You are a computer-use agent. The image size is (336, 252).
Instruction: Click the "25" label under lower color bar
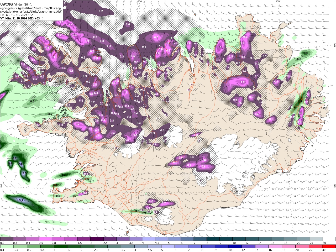coord(311,250)
